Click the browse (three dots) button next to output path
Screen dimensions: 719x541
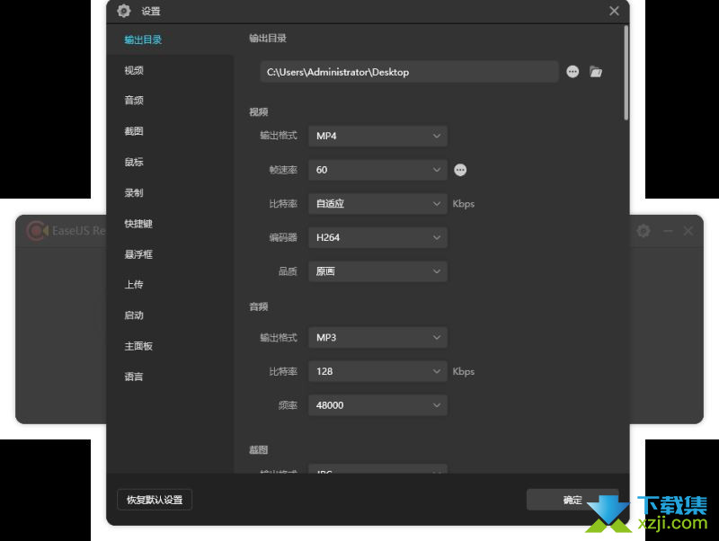coord(573,72)
